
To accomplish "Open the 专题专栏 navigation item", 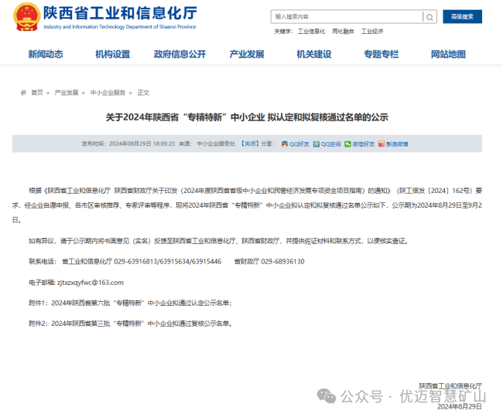I will 381,54.
